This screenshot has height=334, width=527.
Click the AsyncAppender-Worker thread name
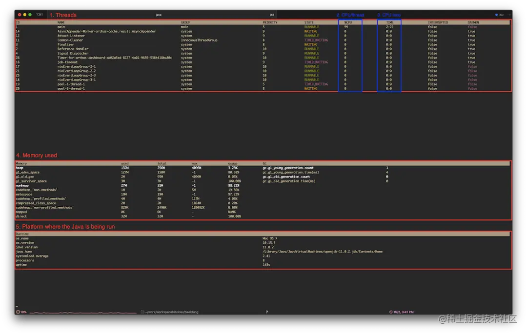[x=106, y=31]
